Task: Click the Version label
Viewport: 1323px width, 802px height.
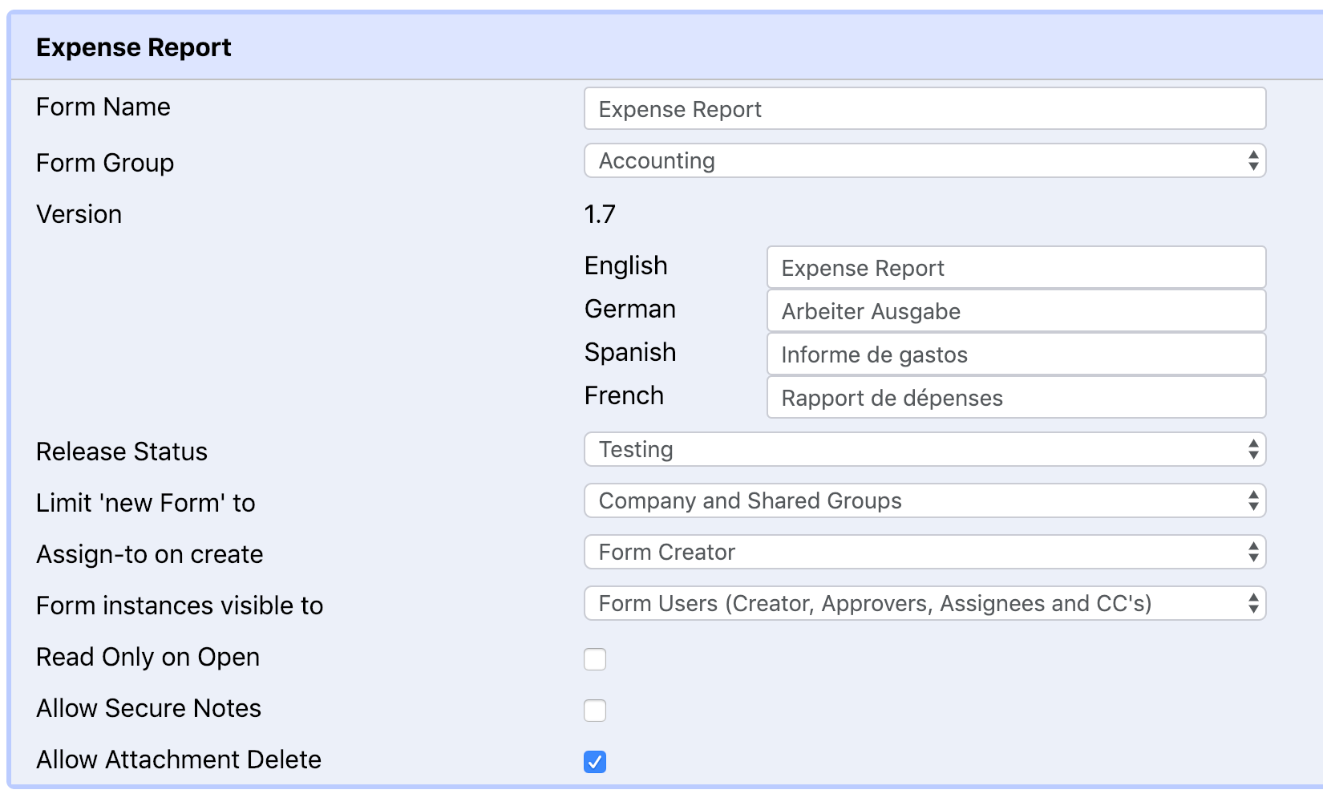Action: pos(78,213)
